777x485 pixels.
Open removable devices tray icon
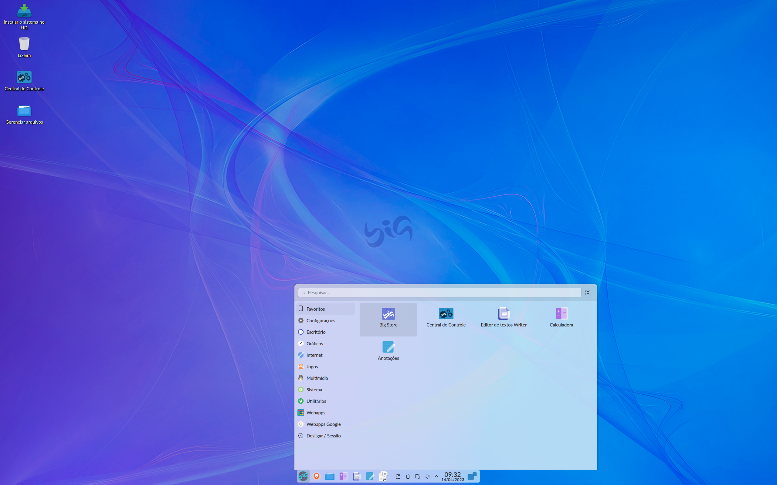tap(408, 476)
